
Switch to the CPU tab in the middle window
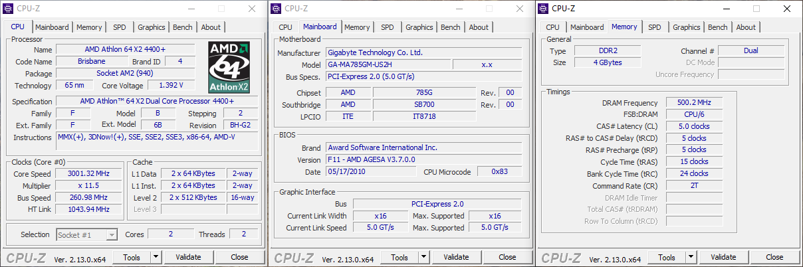point(285,27)
